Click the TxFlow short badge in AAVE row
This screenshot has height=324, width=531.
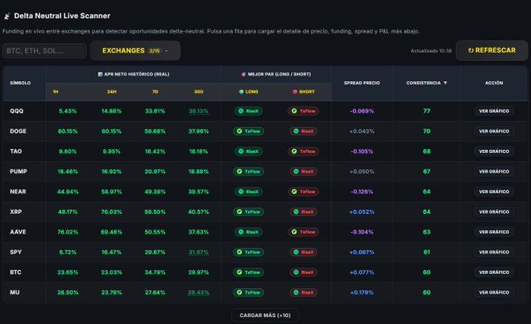303,232
